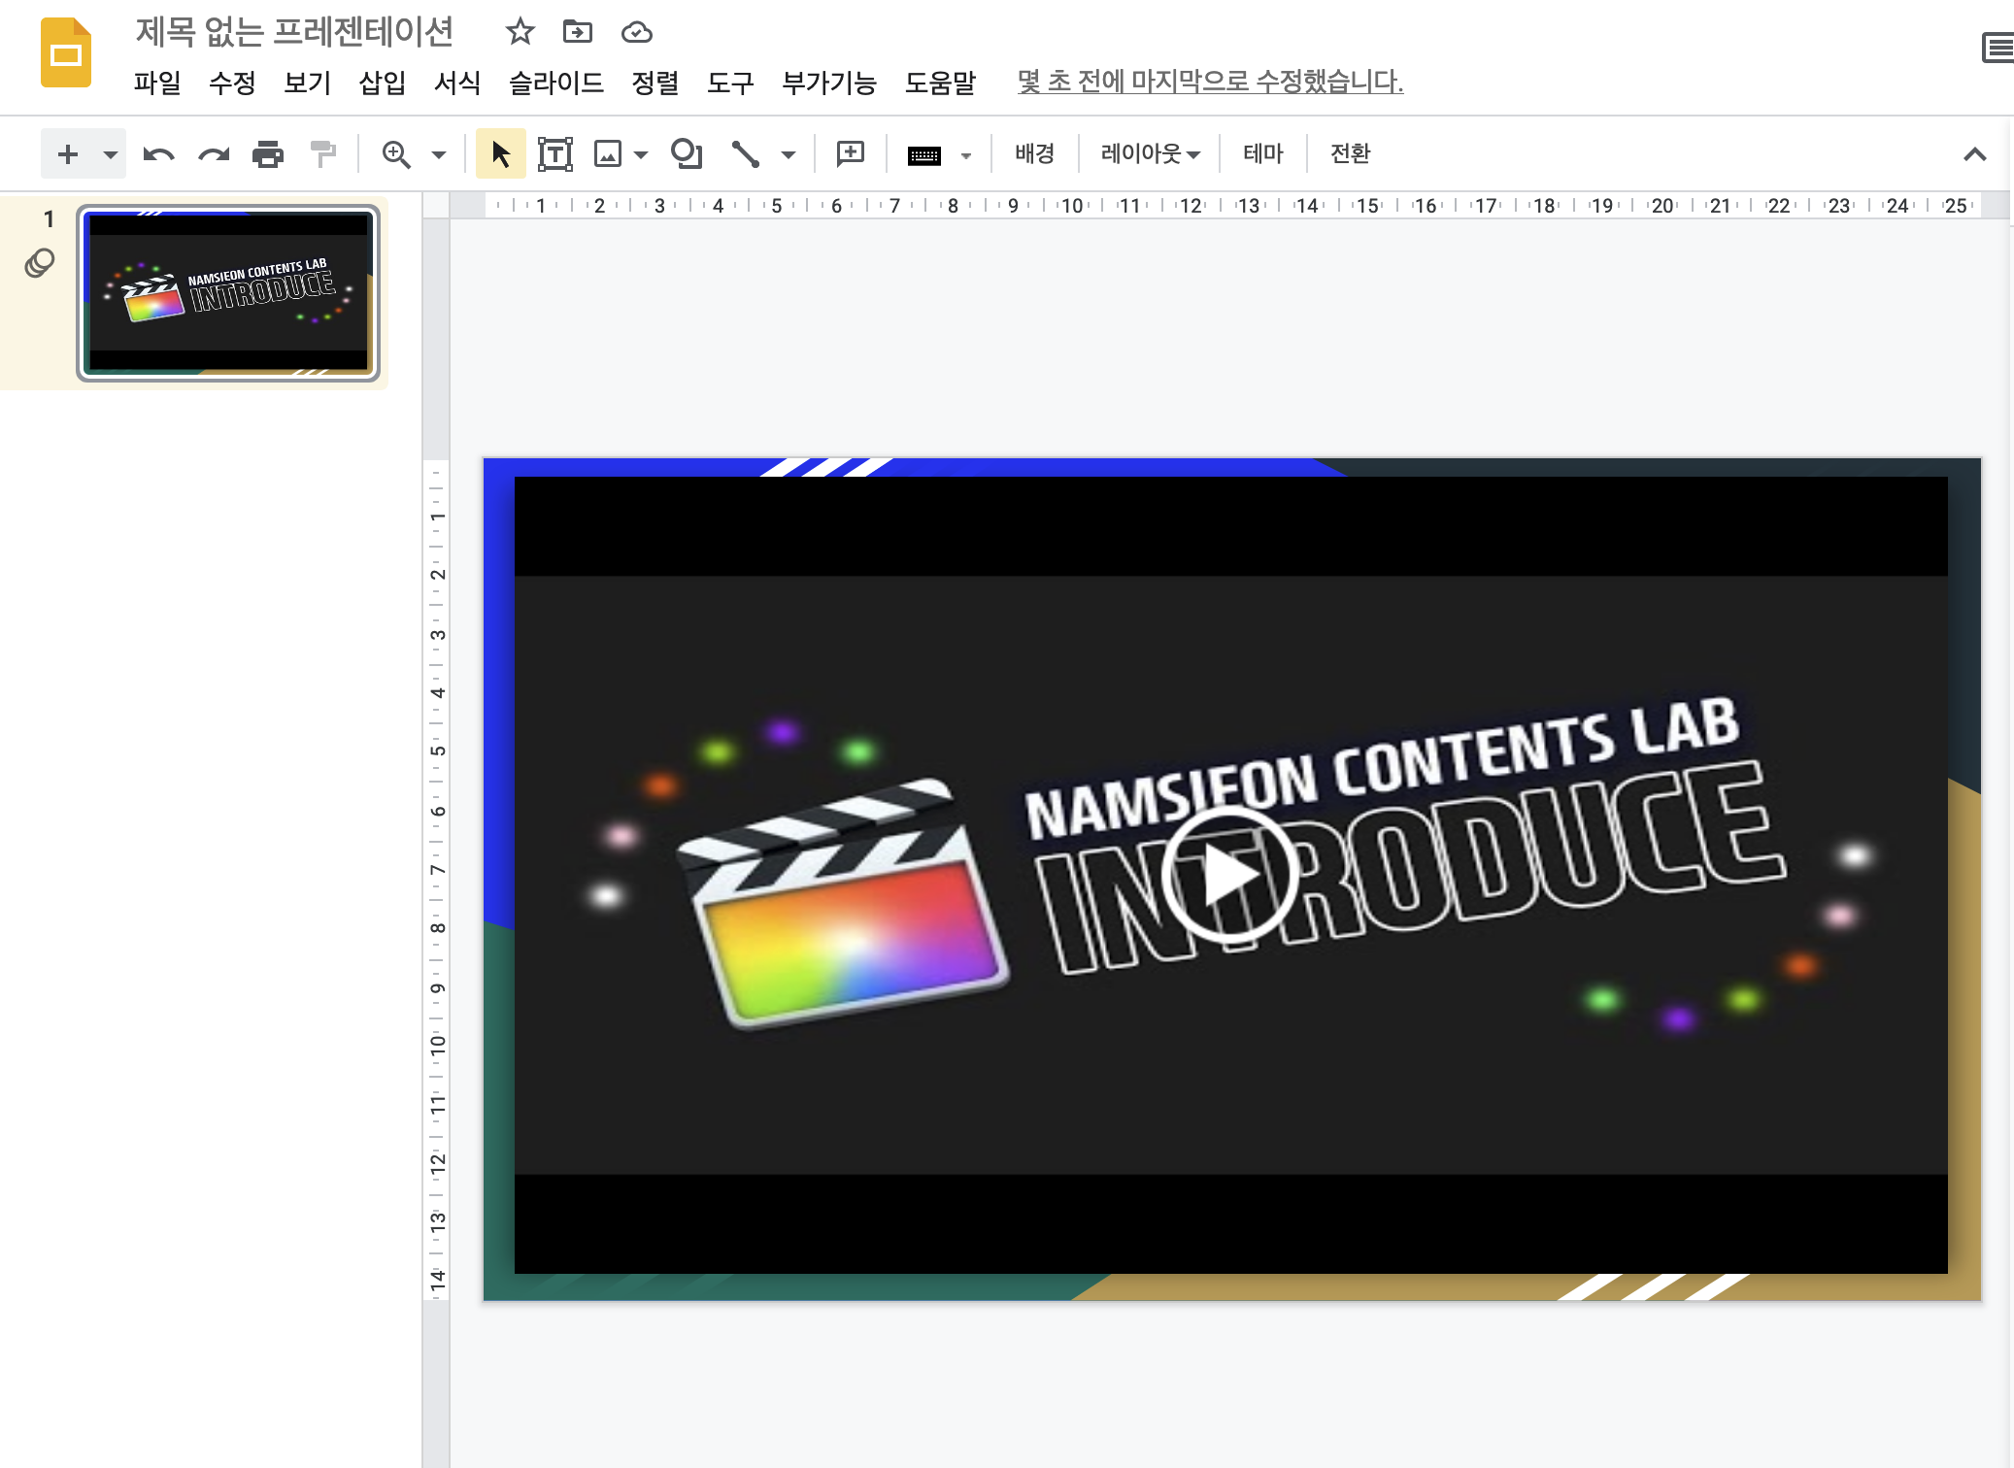
Task: Activate the select arrow cursor tool
Action: 501,154
